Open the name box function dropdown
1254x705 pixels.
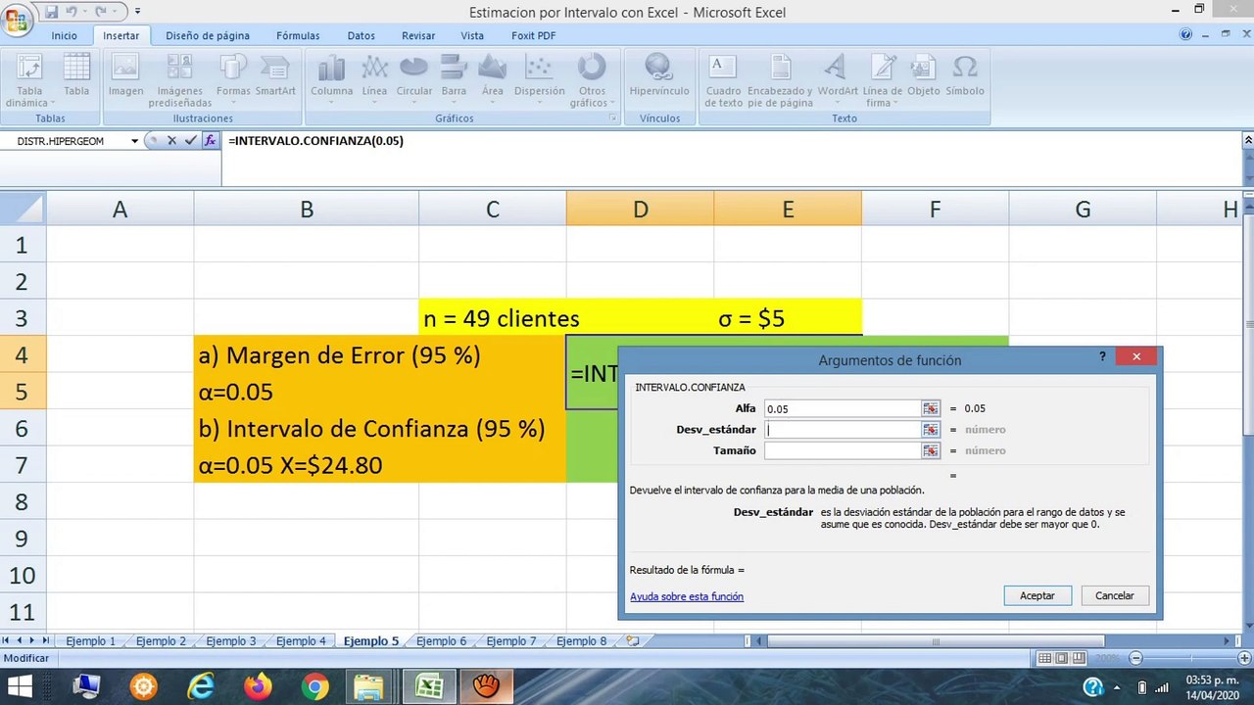135,141
